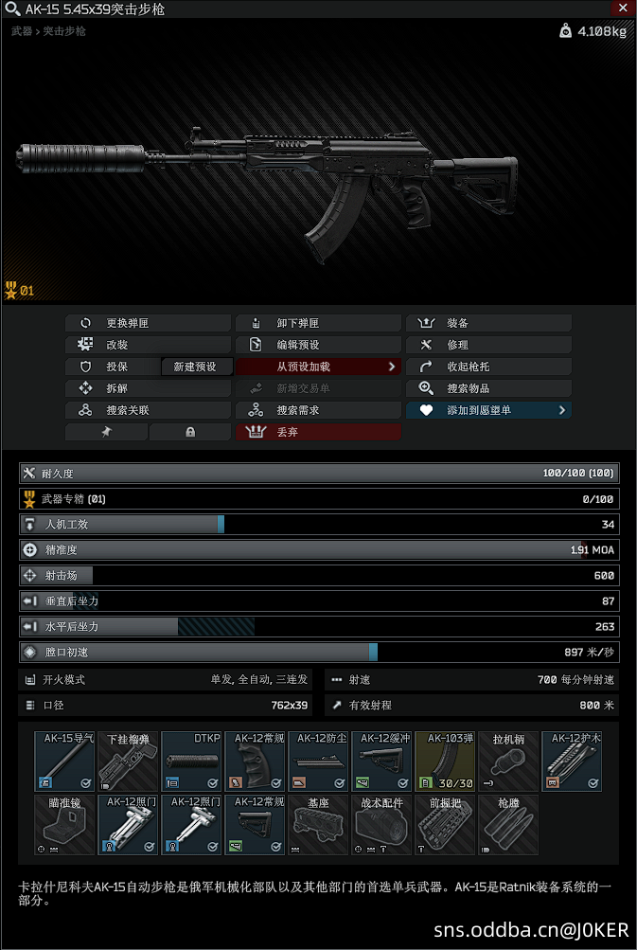The height and width of the screenshot is (950, 637).
Task: Select the 改装 modding menu entry
Action: [x=148, y=345]
